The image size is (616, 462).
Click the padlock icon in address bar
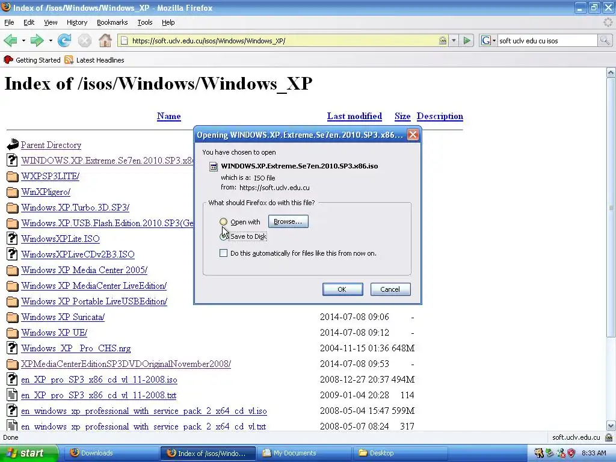442,40
